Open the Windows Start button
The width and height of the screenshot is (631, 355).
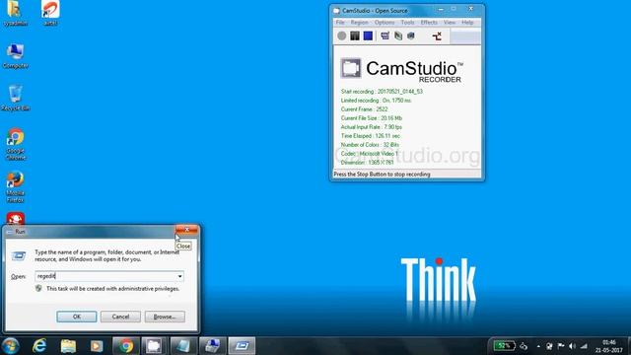10,346
